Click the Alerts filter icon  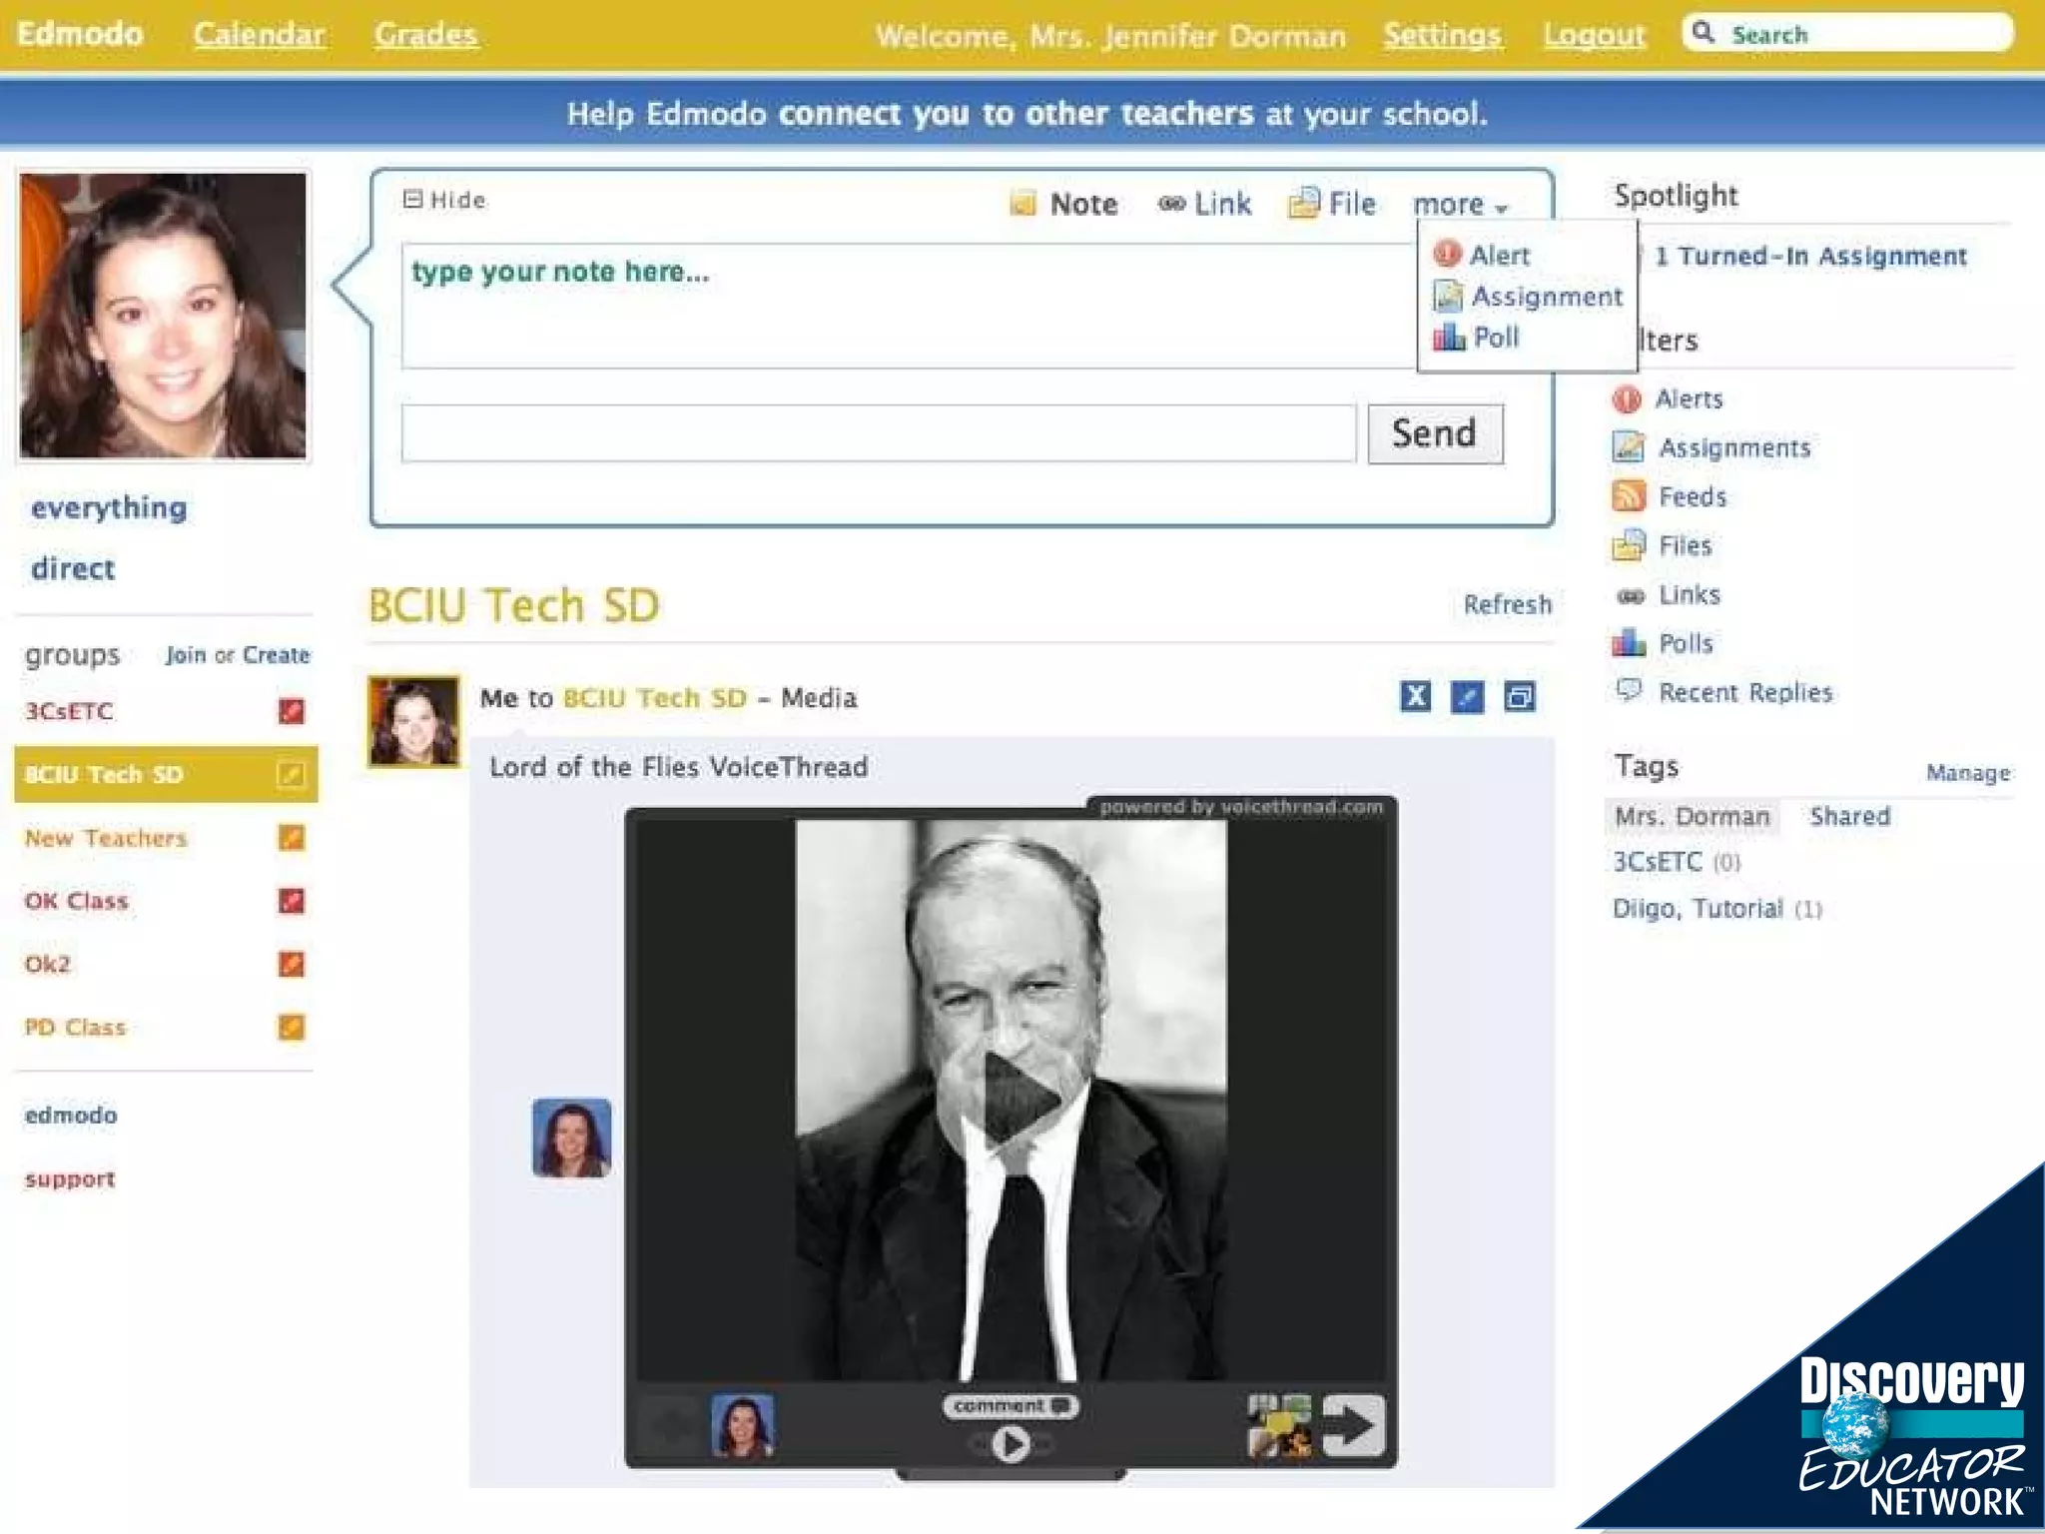tap(1627, 399)
